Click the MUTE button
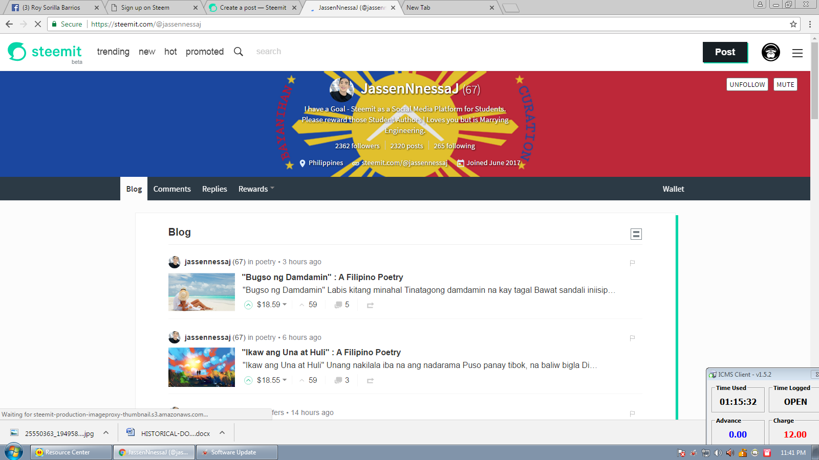Viewport: 819px width, 460px height. pos(785,85)
